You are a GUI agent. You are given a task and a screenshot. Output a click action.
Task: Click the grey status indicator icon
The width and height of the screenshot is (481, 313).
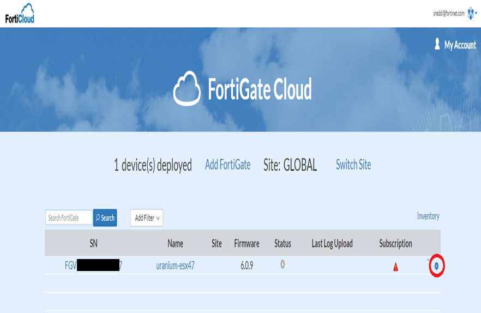click(282, 264)
